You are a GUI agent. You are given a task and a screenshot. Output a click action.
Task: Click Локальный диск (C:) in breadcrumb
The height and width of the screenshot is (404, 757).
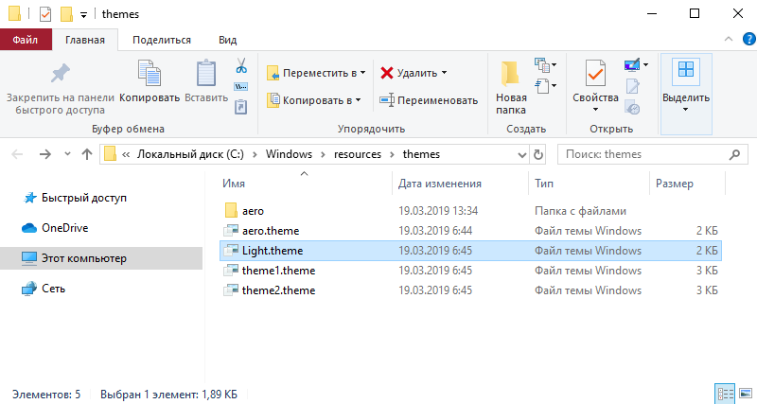pyautogui.click(x=190, y=154)
